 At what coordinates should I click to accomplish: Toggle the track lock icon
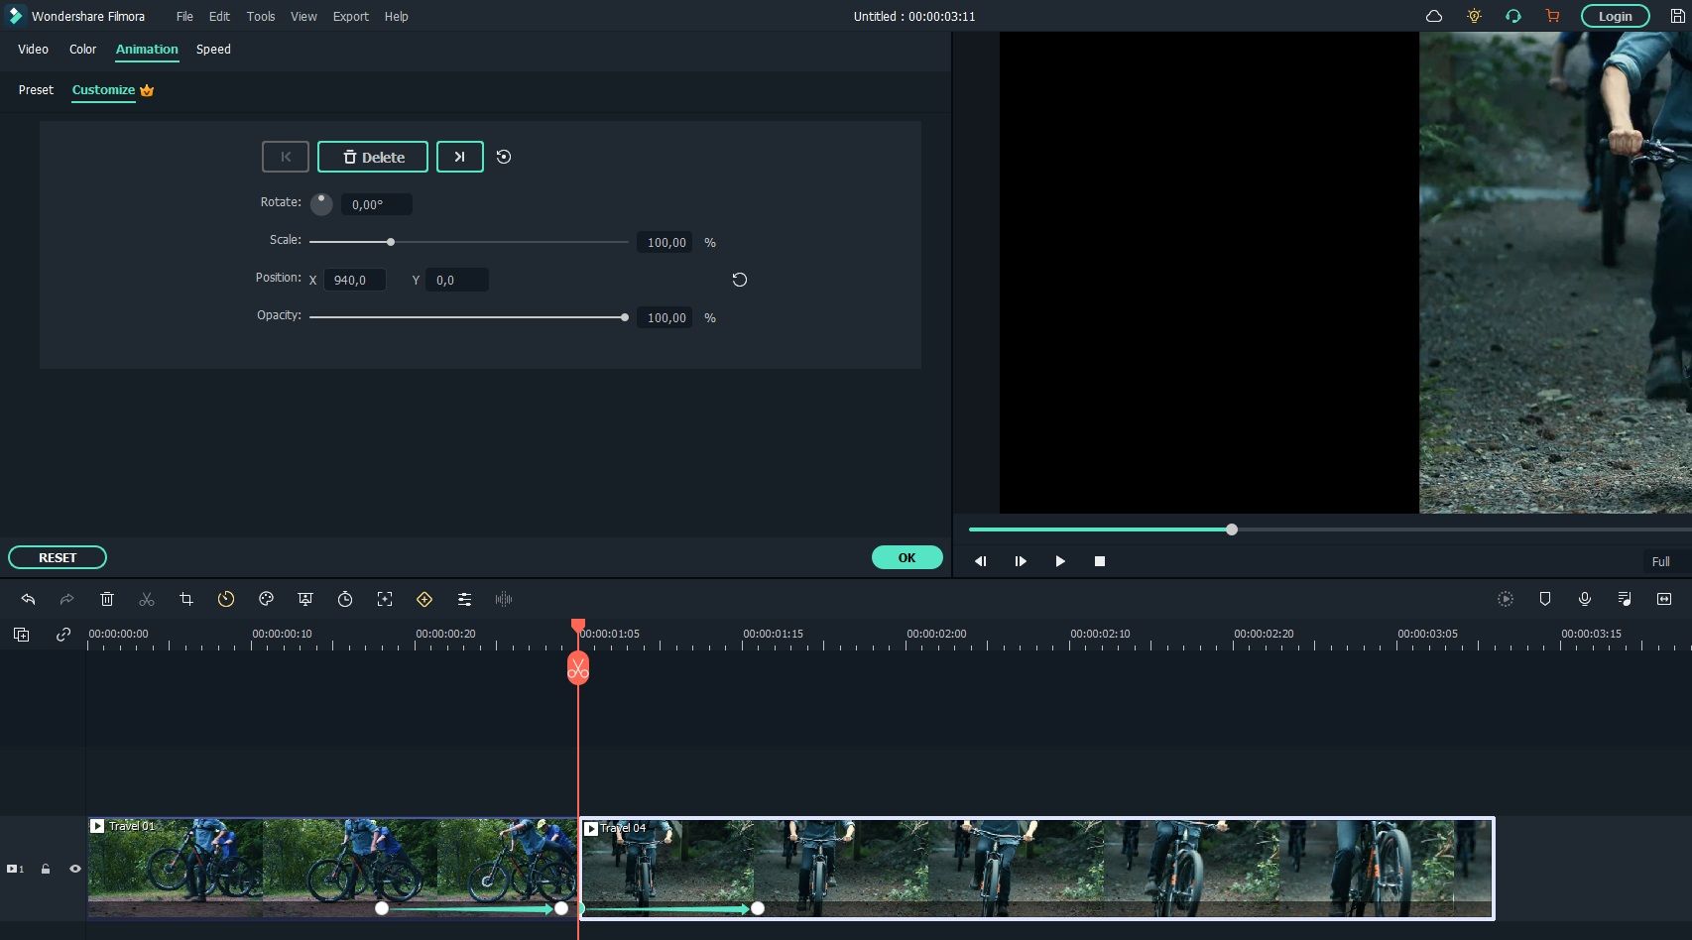tap(46, 869)
